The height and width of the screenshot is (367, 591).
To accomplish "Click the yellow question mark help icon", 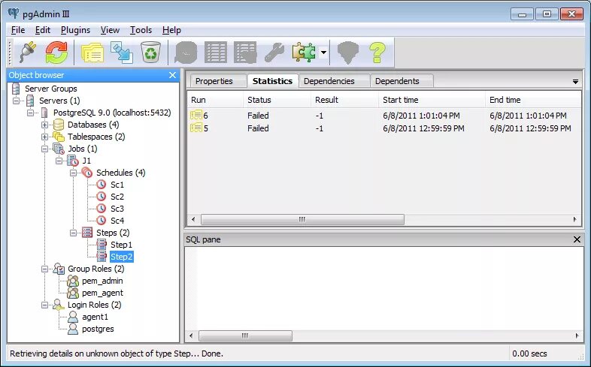I will [x=377, y=53].
